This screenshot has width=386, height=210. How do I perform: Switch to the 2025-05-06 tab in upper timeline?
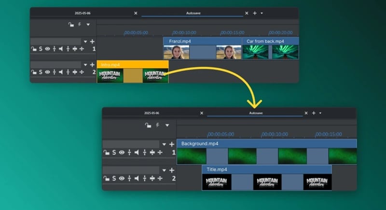pyautogui.click(x=83, y=13)
